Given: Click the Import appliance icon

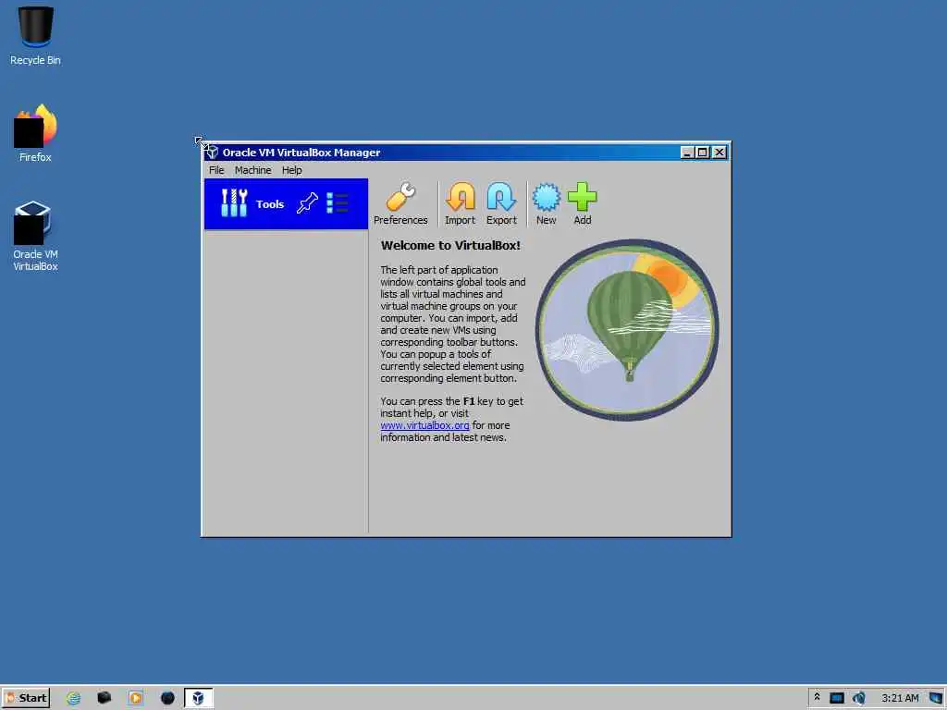Looking at the screenshot, I should click(x=461, y=204).
